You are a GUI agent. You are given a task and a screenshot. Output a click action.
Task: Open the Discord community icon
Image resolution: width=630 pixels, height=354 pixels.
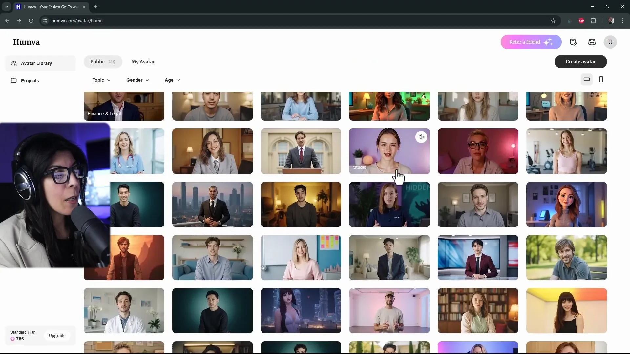coord(592,42)
